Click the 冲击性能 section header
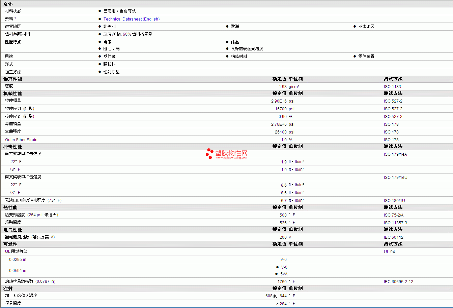This screenshot has width=453, height=308. pyautogui.click(x=13, y=147)
